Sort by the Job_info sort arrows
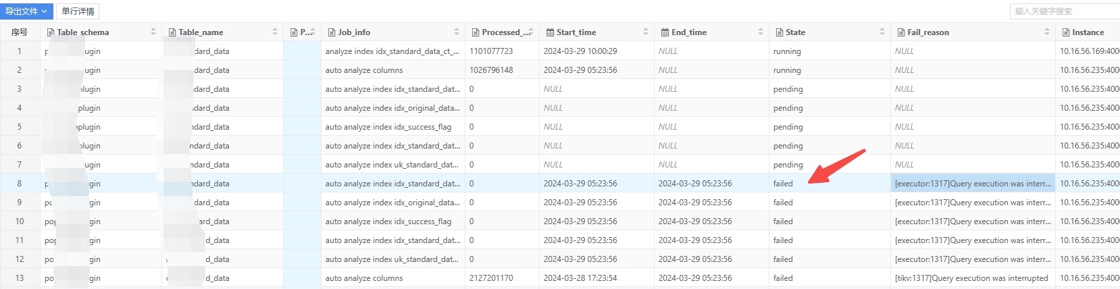Image resolution: width=1120 pixels, height=289 pixels. (x=457, y=32)
